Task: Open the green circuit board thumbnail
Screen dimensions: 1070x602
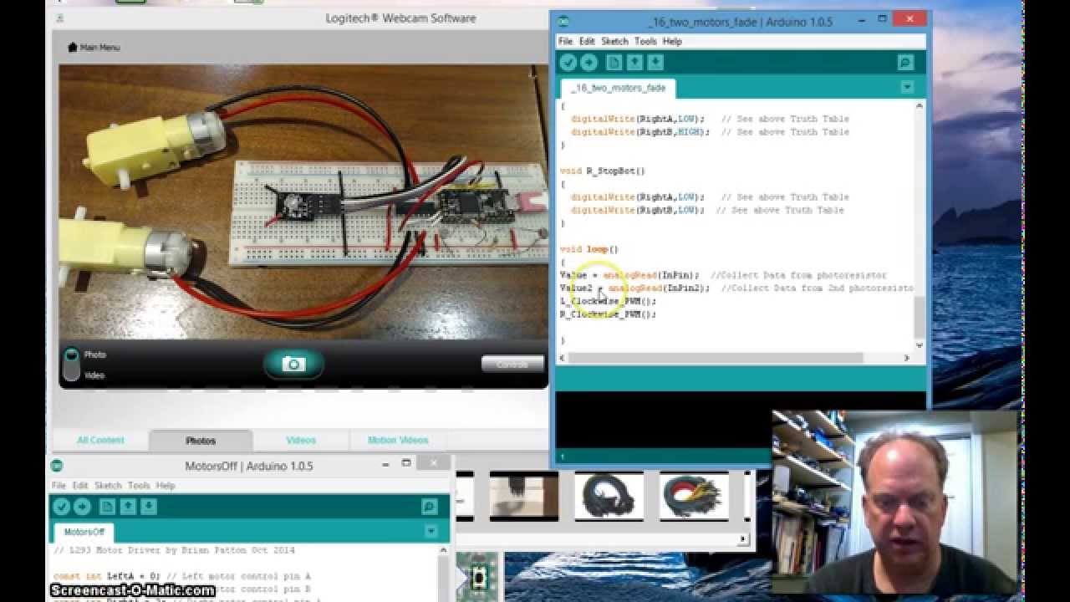Action: point(477,577)
